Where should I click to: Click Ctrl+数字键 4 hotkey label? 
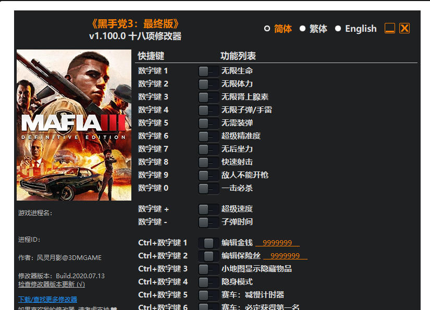pos(163,282)
